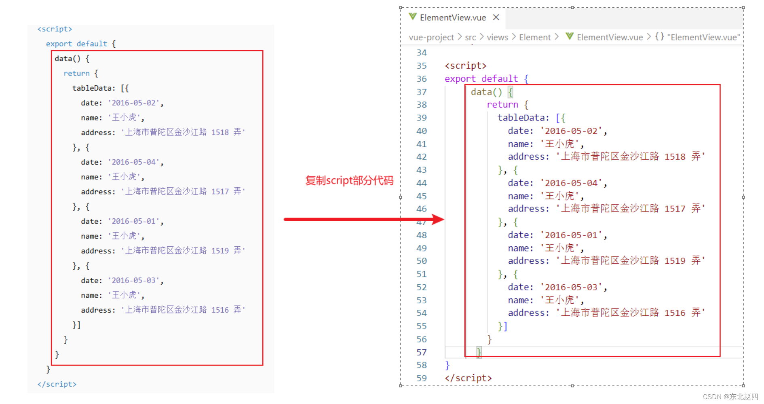
Task: Click address line with 1519 in editor
Action: click(606, 261)
